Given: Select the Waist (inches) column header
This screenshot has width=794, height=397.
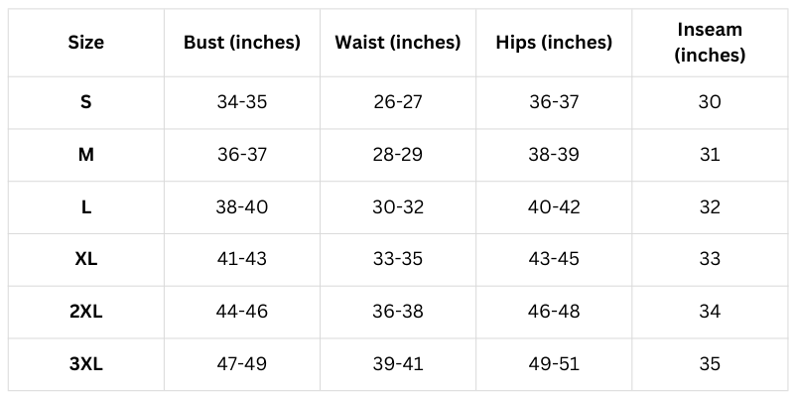Looking at the screenshot, I should click(x=398, y=43).
